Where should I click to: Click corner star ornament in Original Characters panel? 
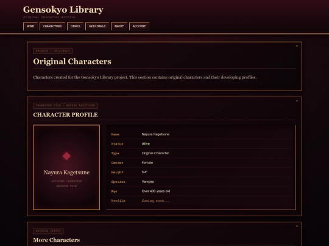297,46
